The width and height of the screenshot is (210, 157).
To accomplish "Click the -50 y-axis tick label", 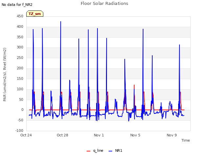I will point(20,120).
